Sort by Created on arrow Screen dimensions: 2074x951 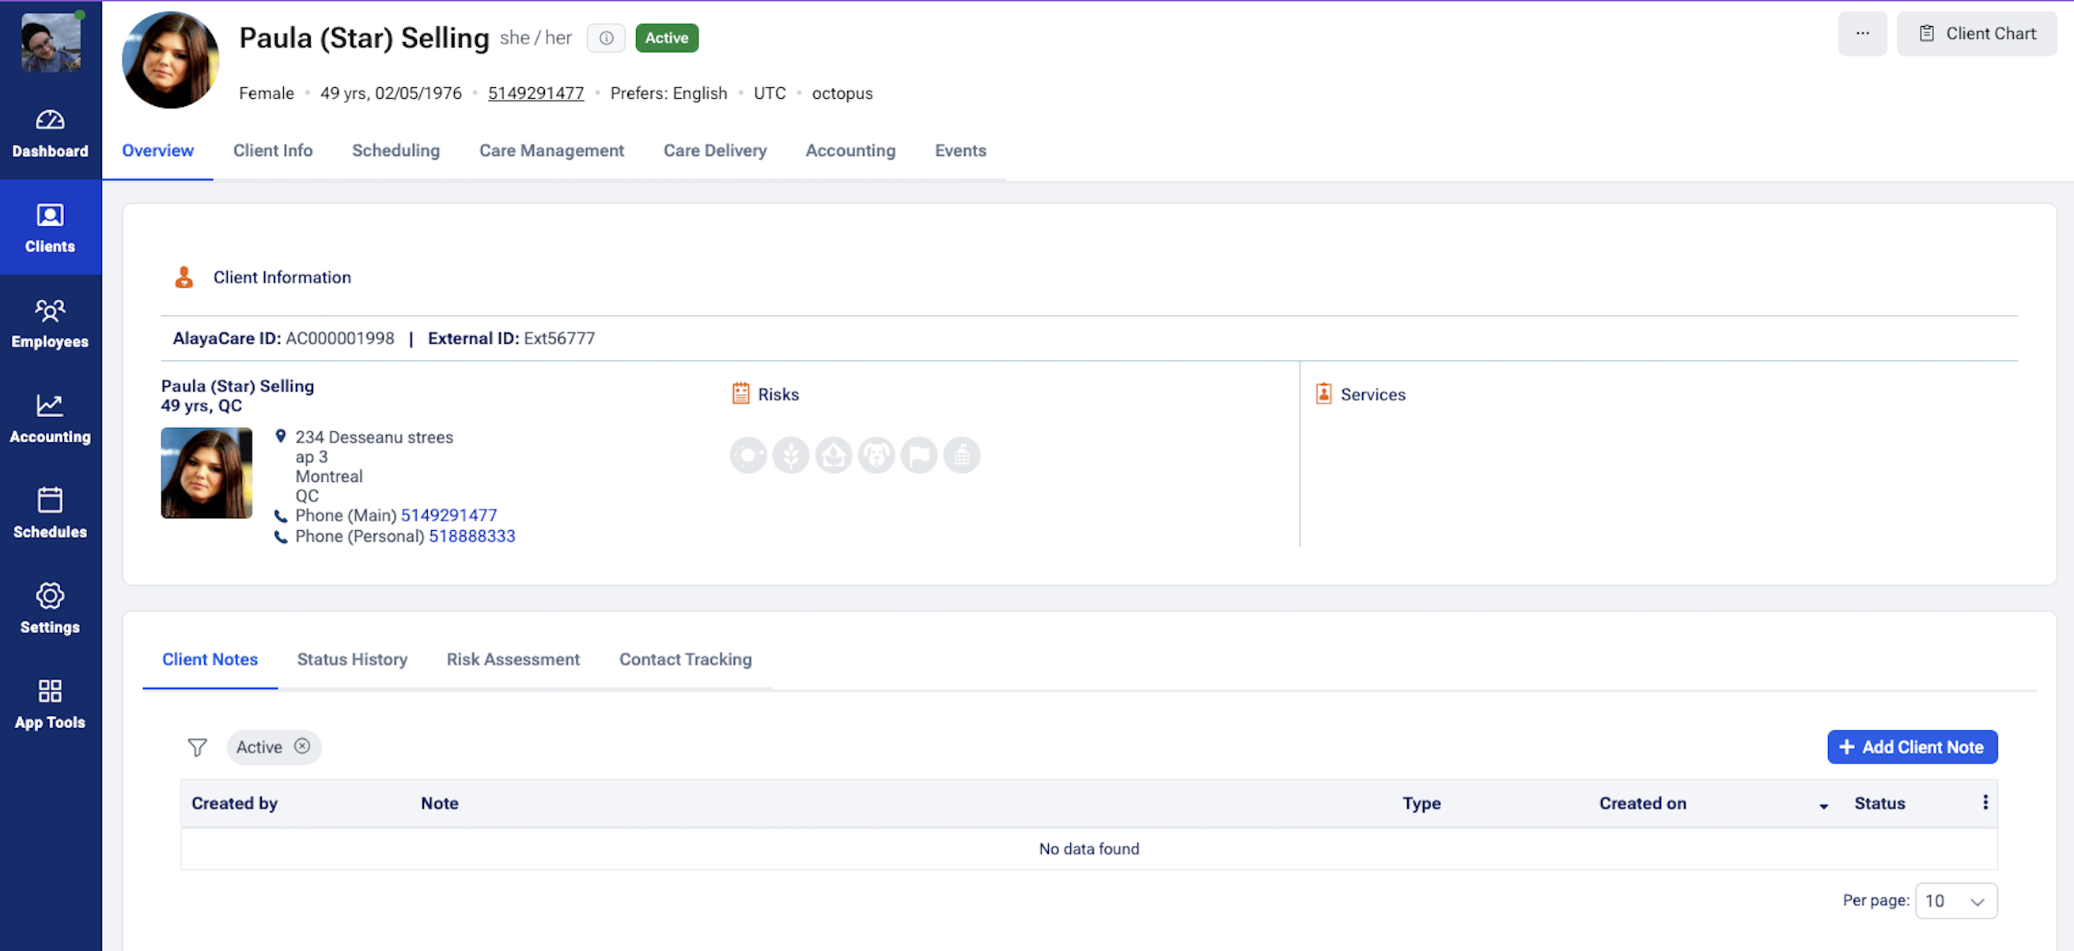point(1822,805)
